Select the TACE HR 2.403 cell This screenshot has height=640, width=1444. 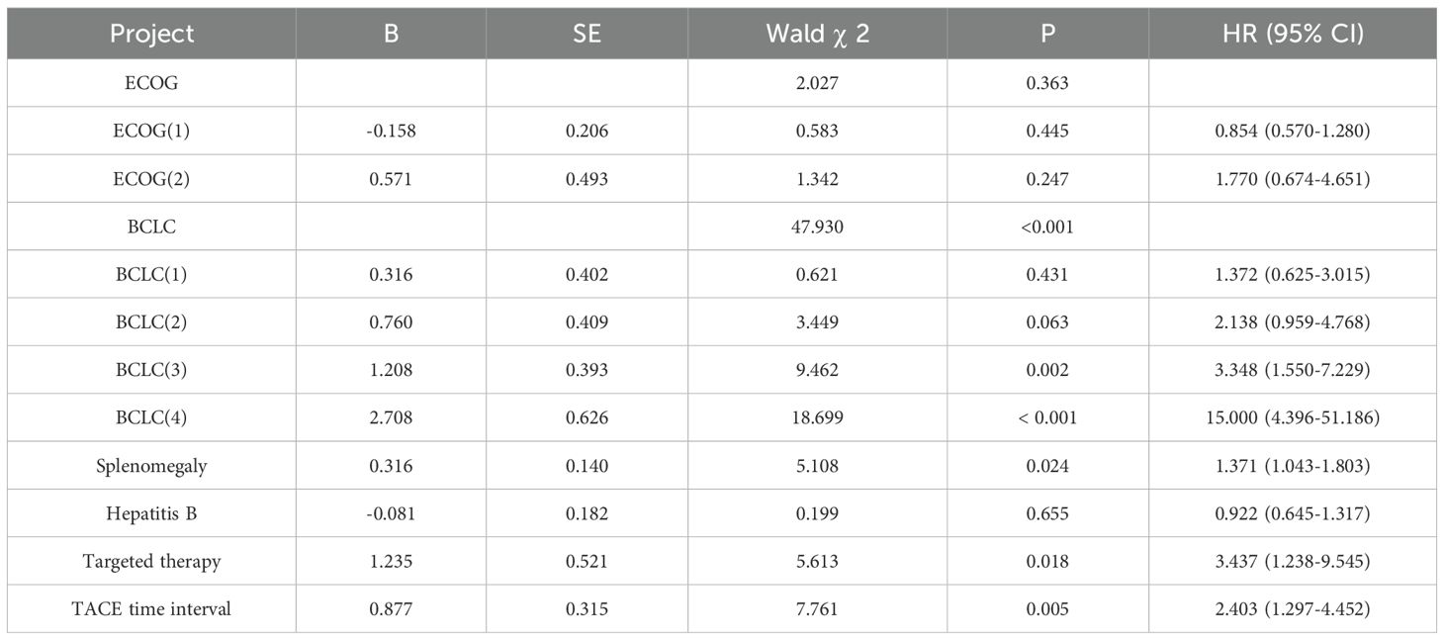coord(1294,609)
